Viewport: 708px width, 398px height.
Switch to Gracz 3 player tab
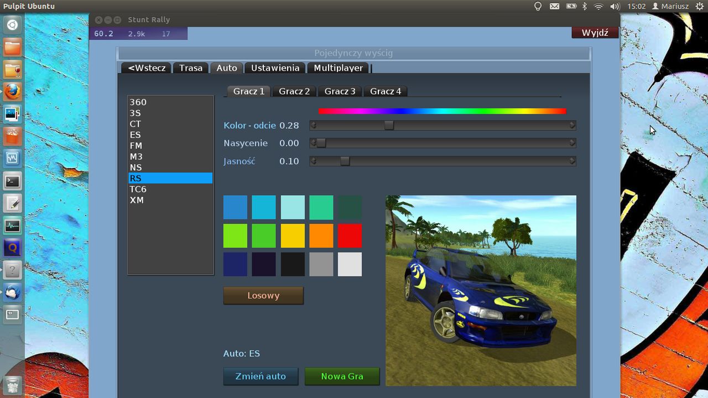[x=340, y=91]
